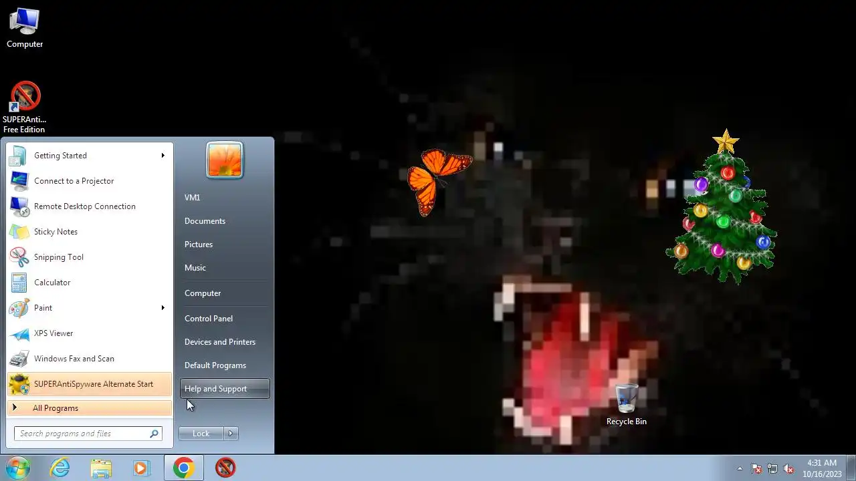
Task: Open the Getting Started icon
Action: click(19, 156)
